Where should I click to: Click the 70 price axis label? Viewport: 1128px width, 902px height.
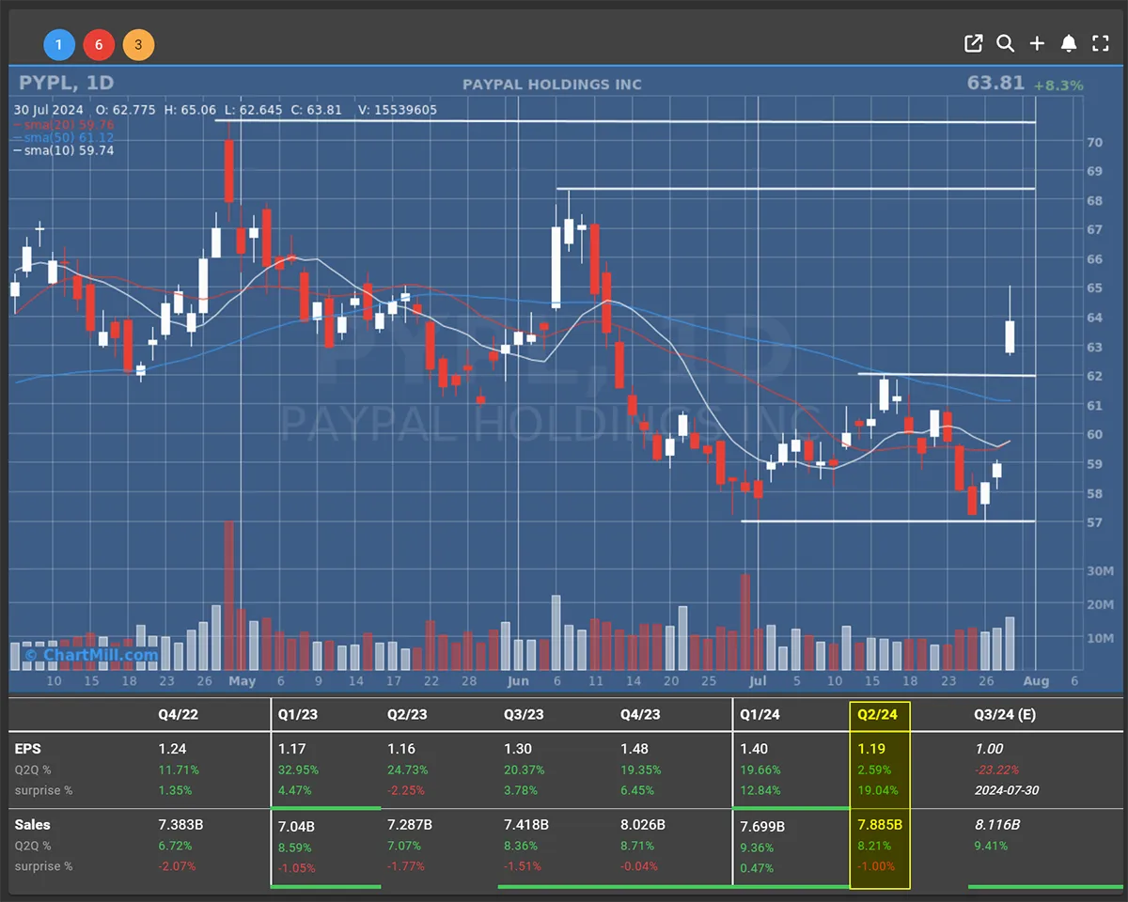click(x=1094, y=143)
